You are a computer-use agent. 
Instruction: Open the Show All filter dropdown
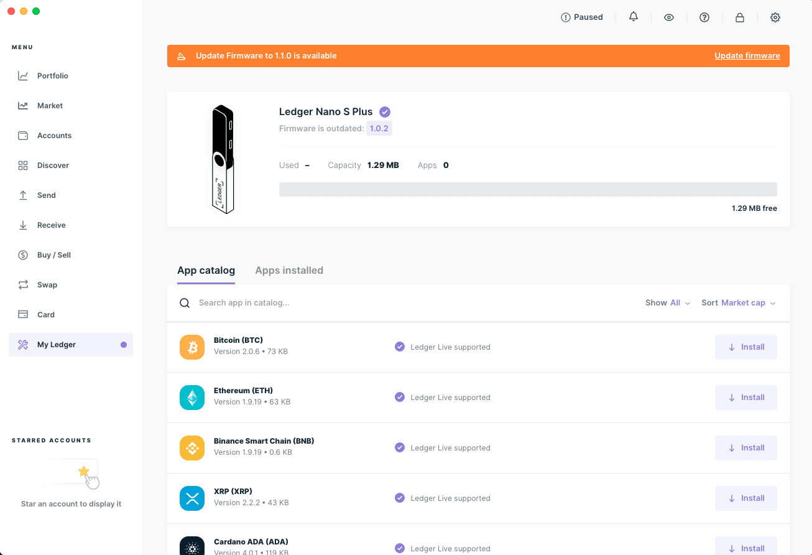668,303
